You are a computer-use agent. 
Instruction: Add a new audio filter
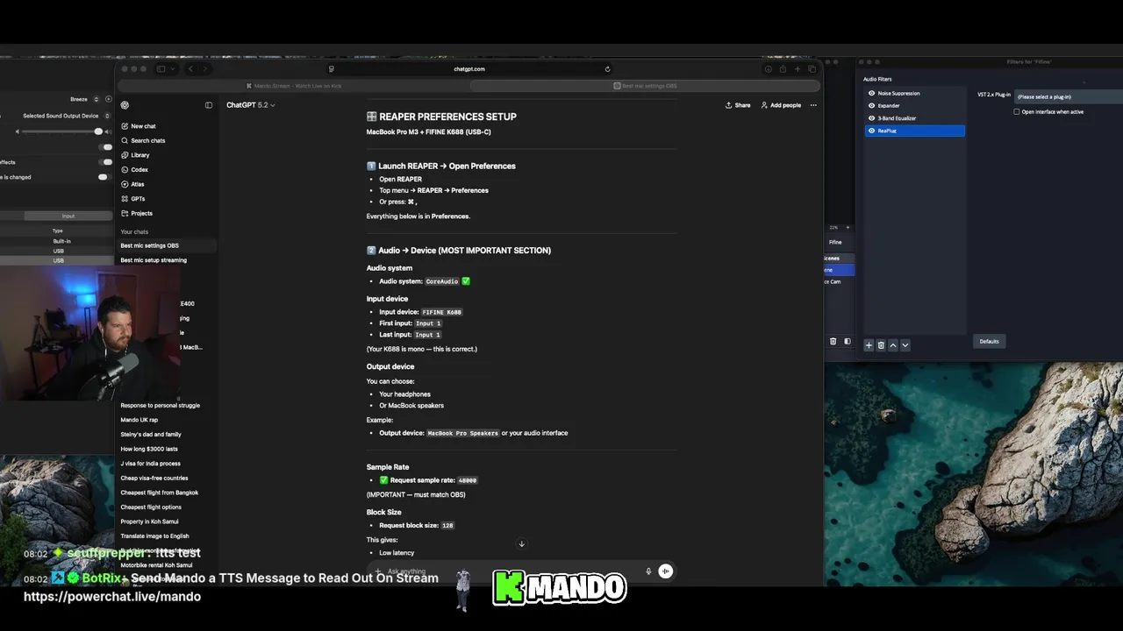(x=869, y=345)
